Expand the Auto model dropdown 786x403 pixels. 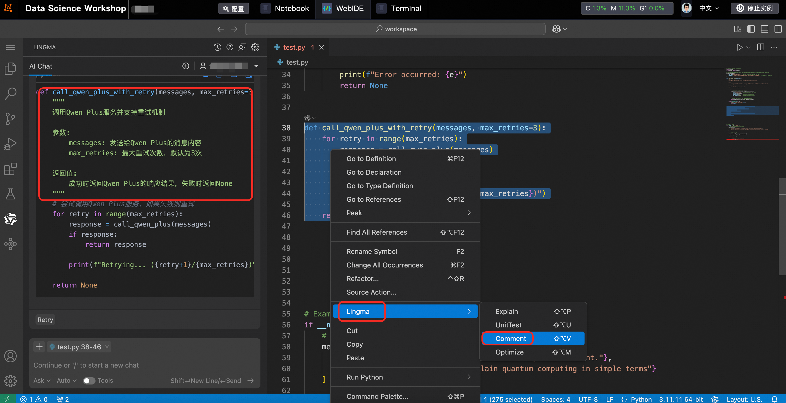(x=67, y=380)
